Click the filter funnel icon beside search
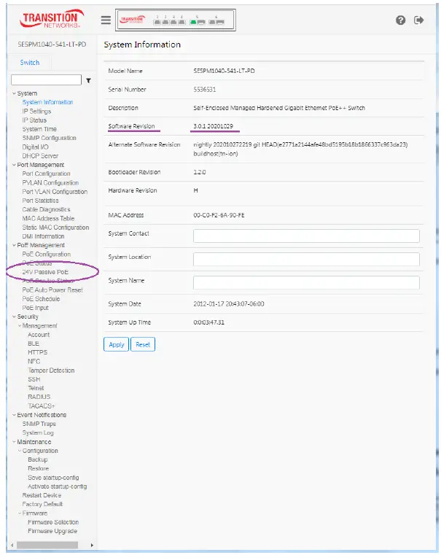441x555 pixels. click(x=88, y=81)
